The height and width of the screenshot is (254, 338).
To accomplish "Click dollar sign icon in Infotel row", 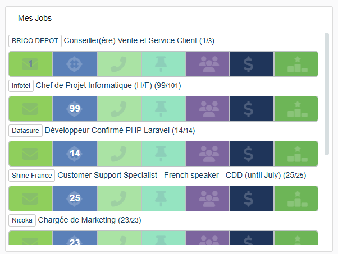I will click(x=252, y=109).
